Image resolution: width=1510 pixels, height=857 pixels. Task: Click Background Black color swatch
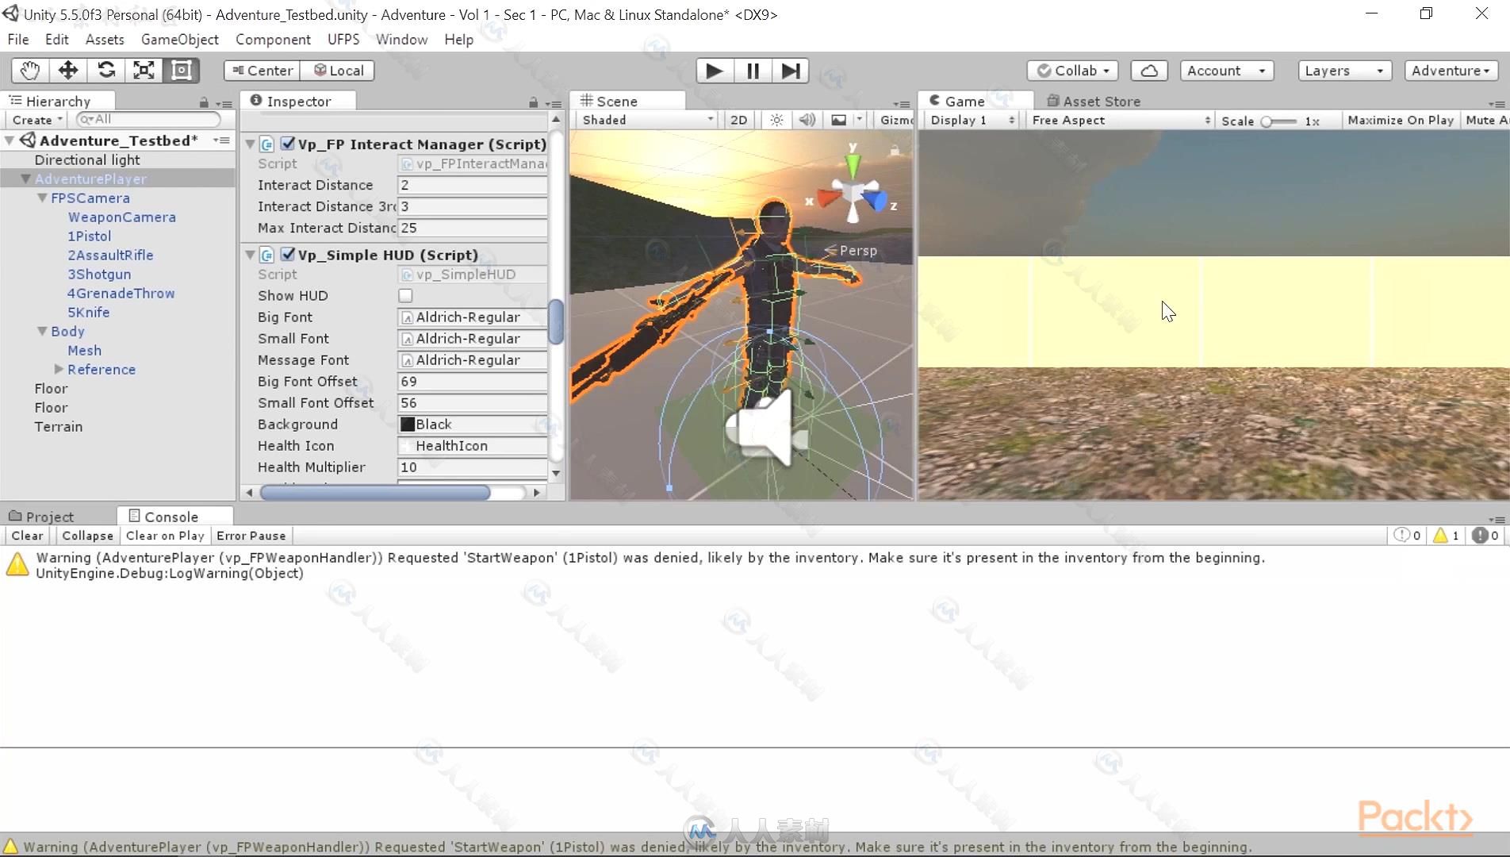408,425
